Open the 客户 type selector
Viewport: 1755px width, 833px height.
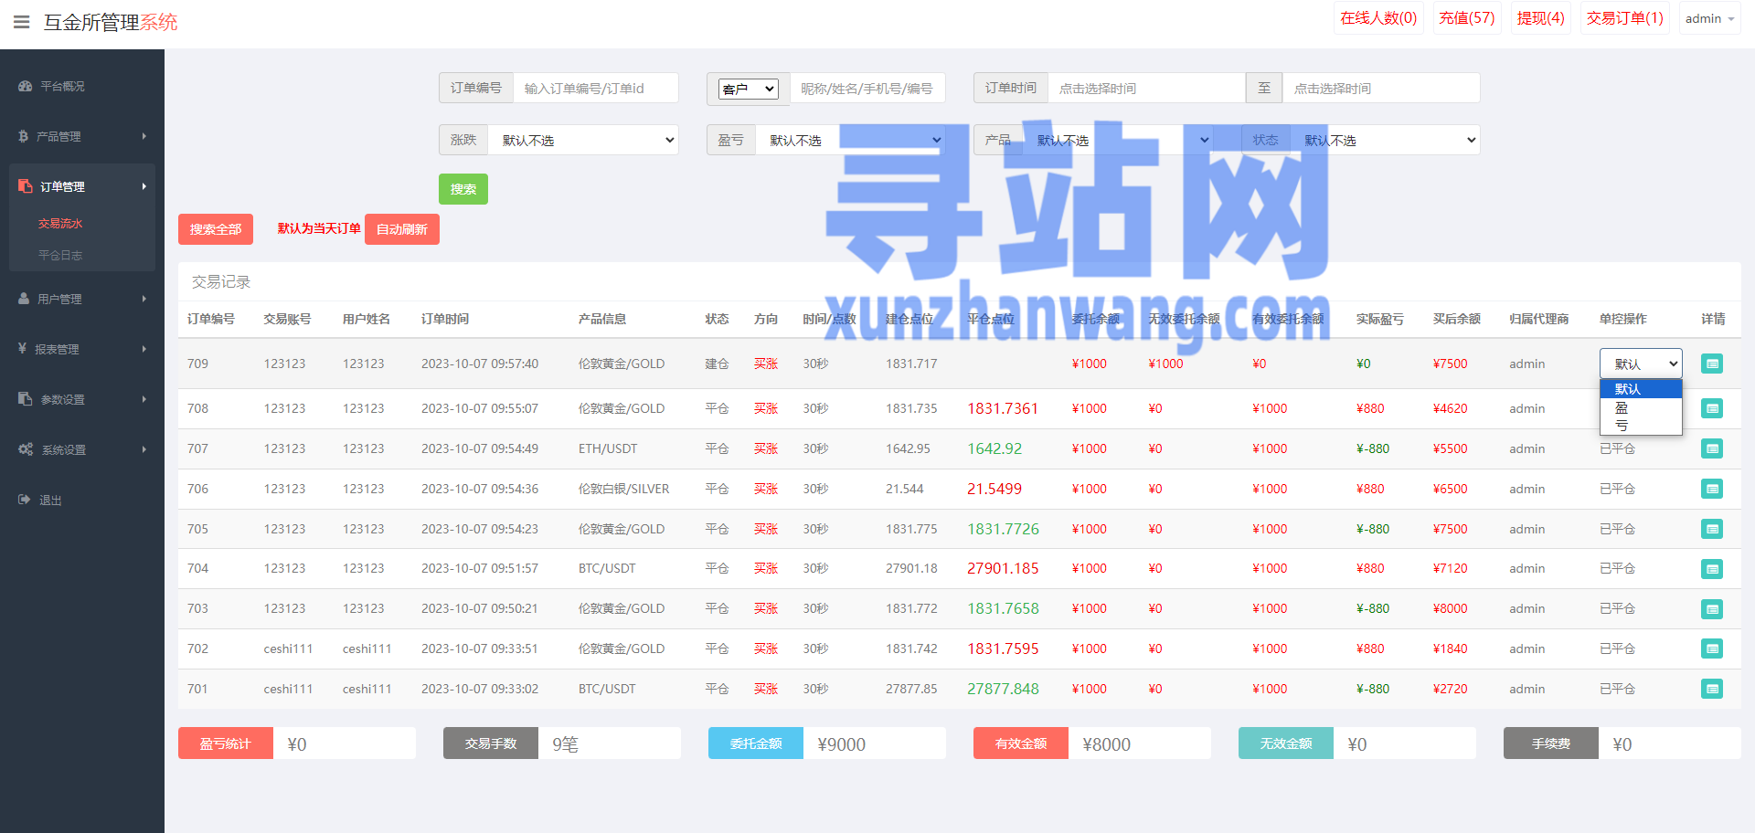tap(748, 89)
